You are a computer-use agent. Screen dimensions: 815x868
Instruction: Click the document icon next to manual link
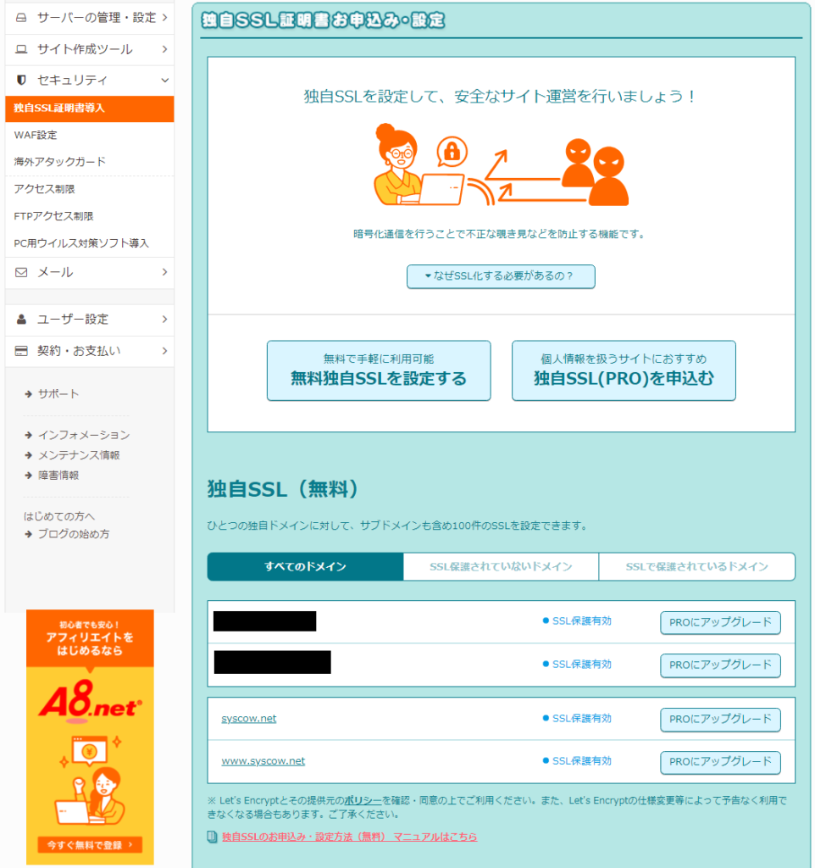(x=213, y=837)
